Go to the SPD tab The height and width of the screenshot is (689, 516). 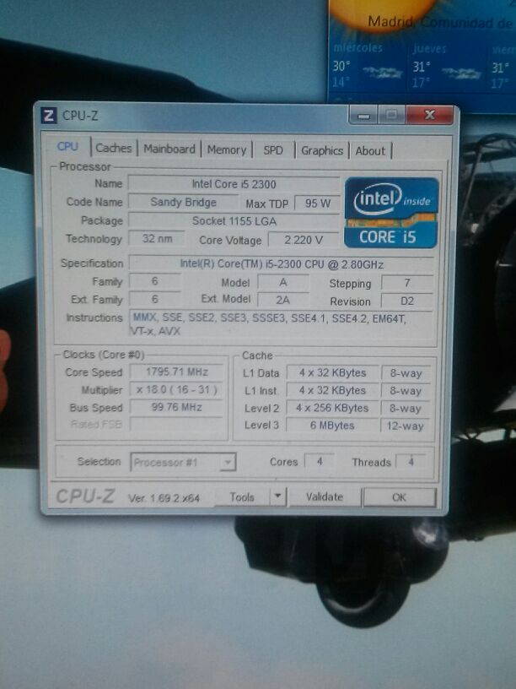pyautogui.click(x=273, y=150)
